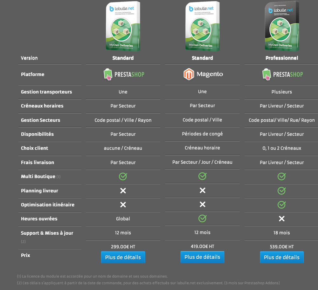
Task: Click Heures ouvrées cross in Professionnel column
Action: tap(282, 219)
